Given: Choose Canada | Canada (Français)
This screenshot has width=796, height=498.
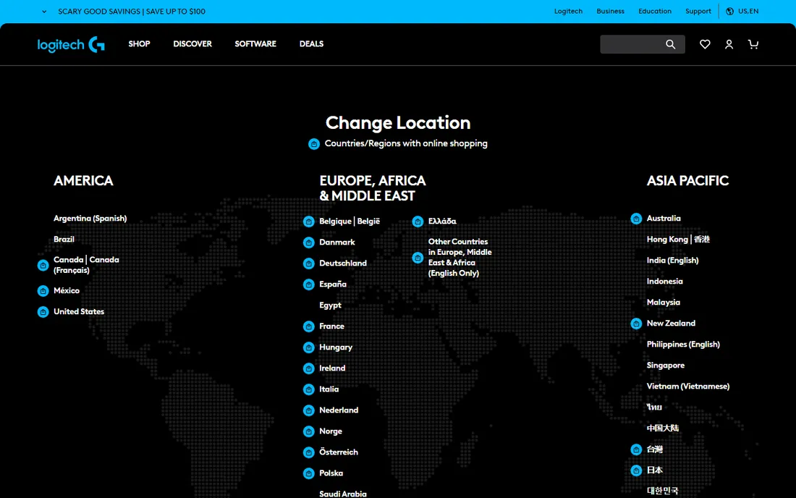Looking at the screenshot, I should pos(86,265).
